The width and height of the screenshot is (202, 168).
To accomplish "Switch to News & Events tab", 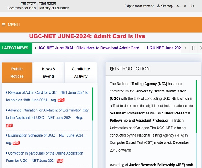I will pyautogui.click(x=49, y=72).
